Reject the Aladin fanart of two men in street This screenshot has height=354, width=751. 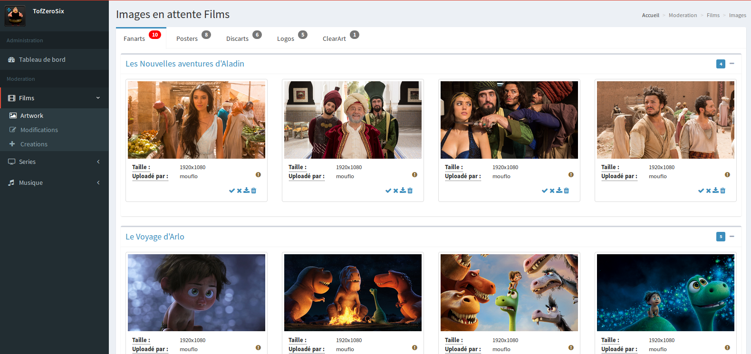[708, 191]
